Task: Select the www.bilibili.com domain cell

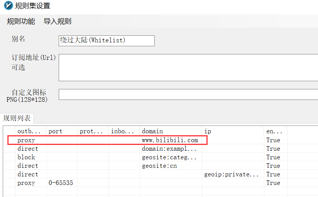Action: point(170,140)
